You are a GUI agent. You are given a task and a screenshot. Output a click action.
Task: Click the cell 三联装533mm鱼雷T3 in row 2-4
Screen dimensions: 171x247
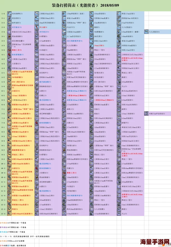point(74,32)
